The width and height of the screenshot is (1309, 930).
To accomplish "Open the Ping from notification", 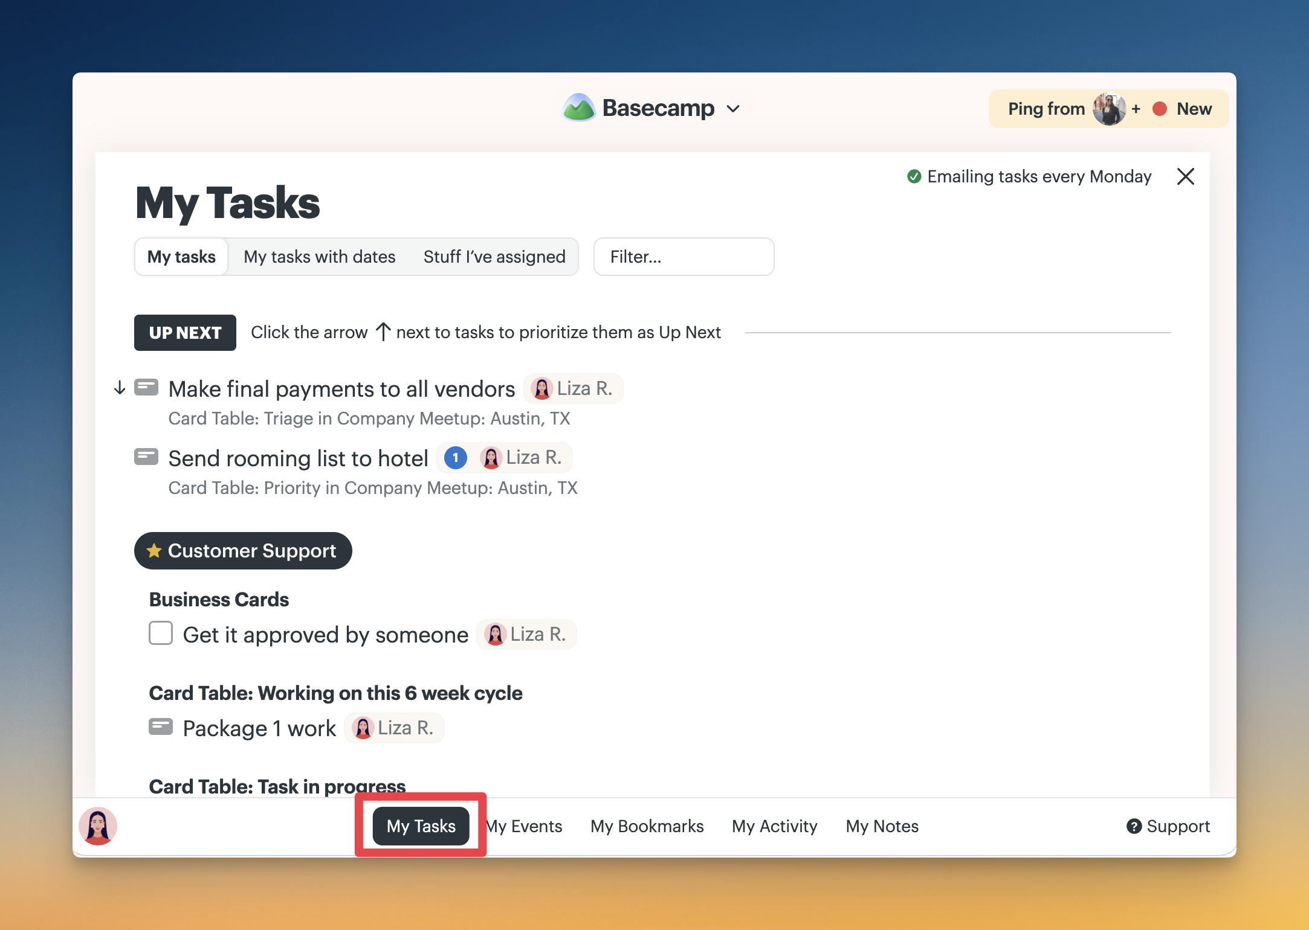I will [x=1108, y=109].
